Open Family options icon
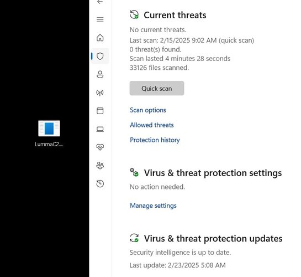This screenshot has height=277, width=301. [x=100, y=165]
